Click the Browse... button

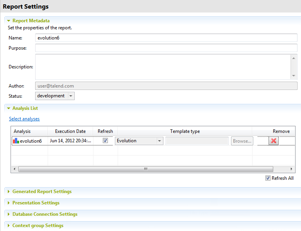[x=242, y=141]
